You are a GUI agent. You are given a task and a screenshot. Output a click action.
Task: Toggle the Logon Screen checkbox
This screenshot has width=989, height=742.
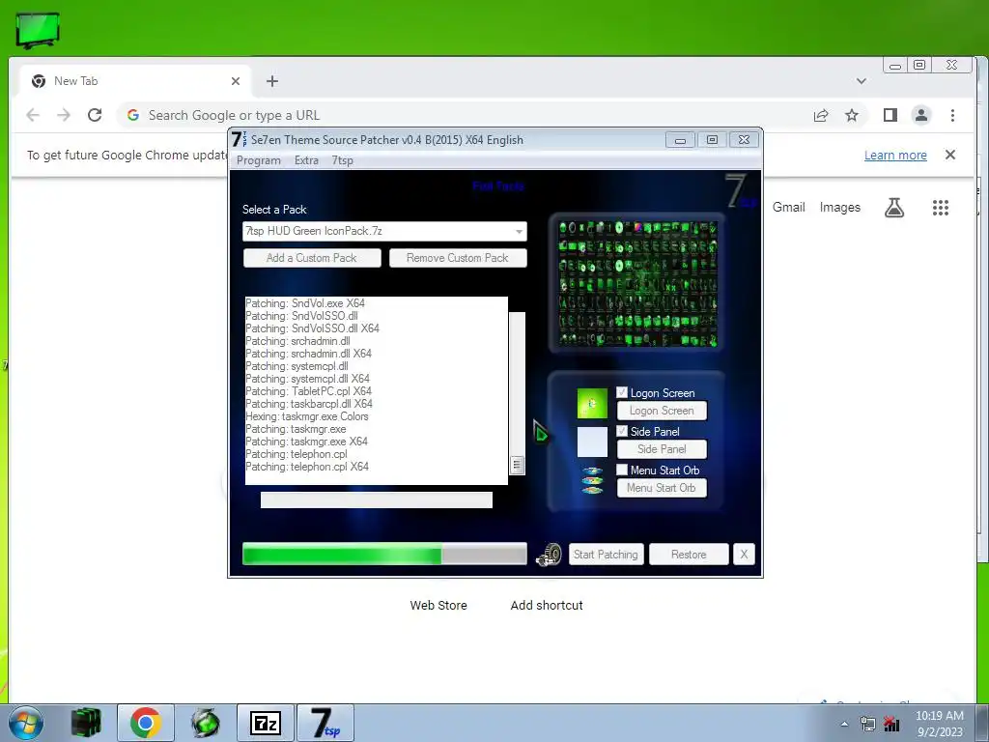pos(622,392)
